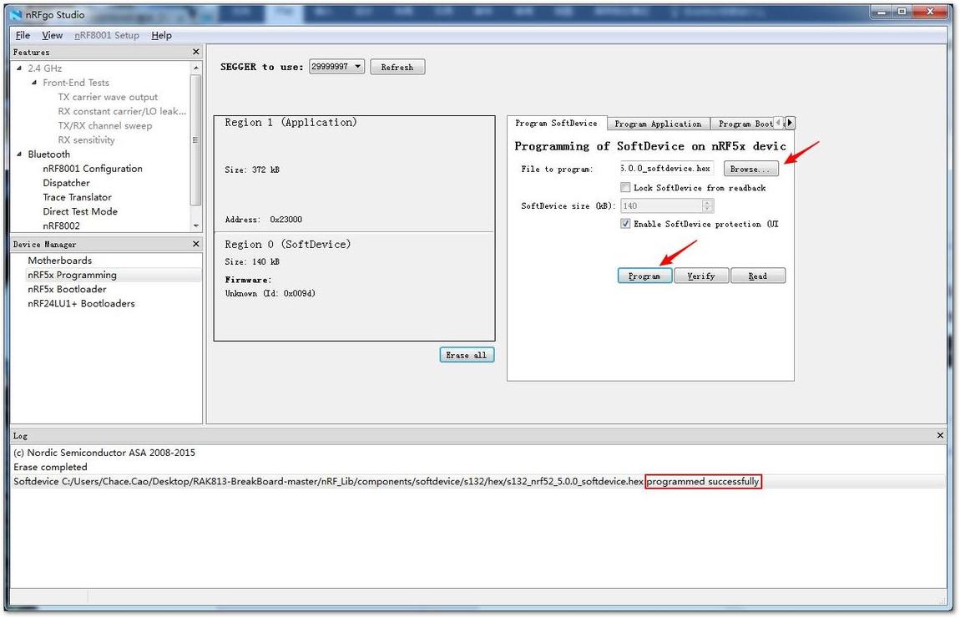Select nRF8002 in Features tree
960x618 pixels.
(61, 225)
